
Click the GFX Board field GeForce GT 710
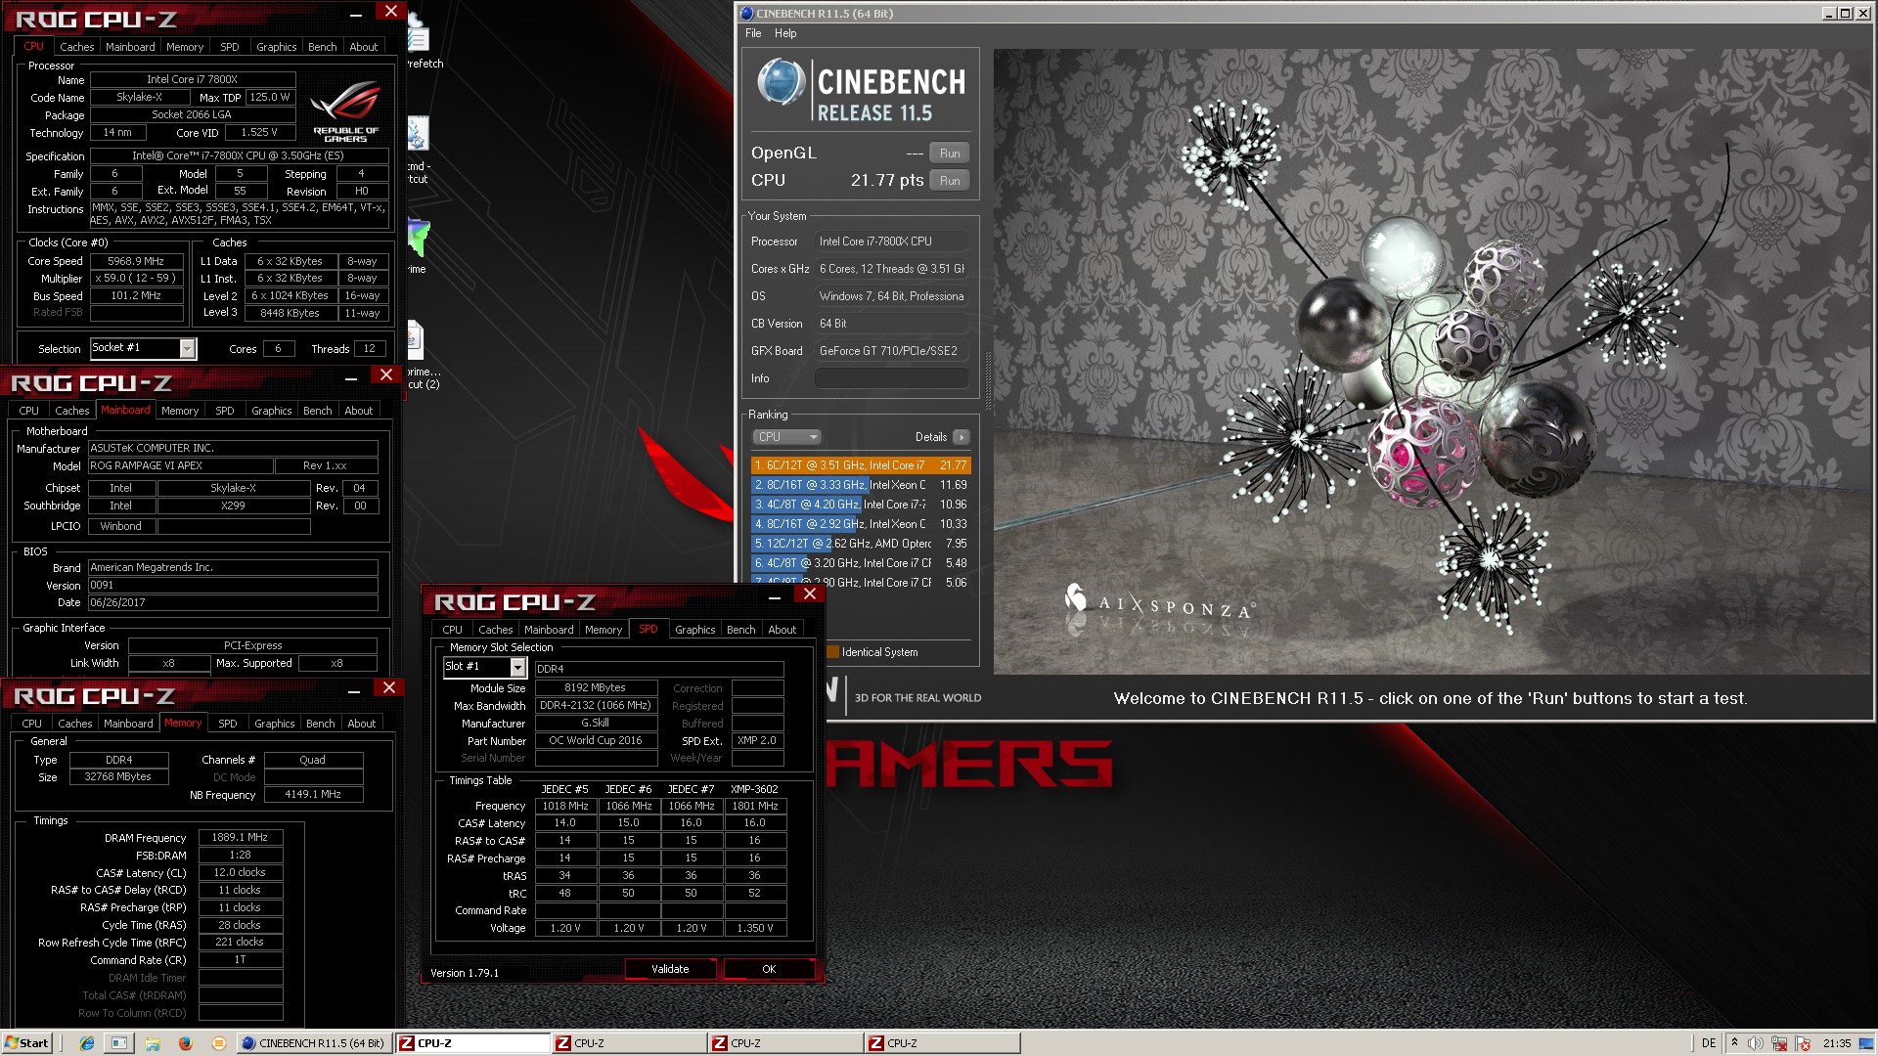pyautogui.click(x=892, y=351)
